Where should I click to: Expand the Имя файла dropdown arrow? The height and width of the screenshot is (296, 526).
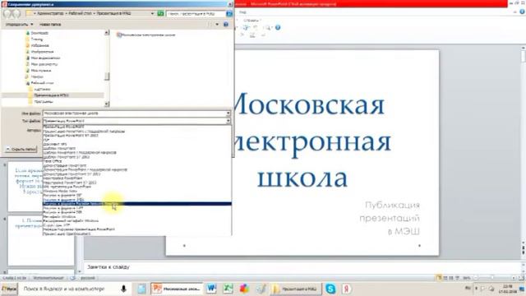coord(228,113)
